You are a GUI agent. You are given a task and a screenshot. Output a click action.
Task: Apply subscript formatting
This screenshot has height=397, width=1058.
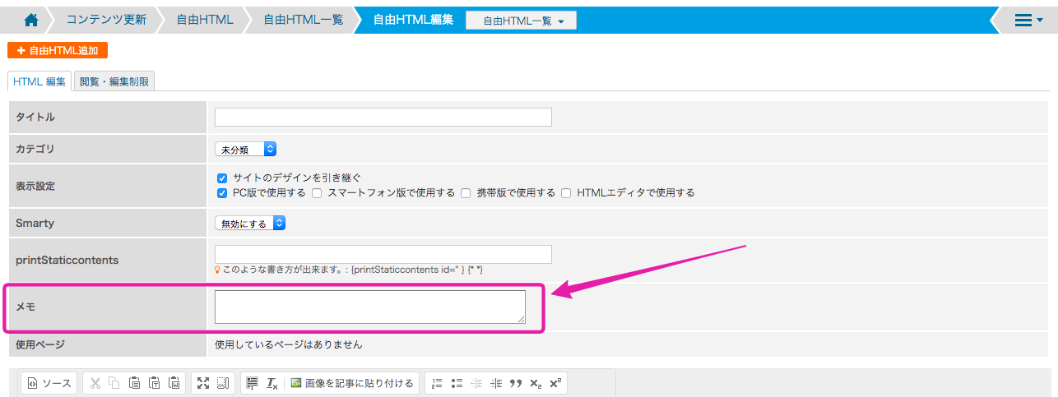click(x=536, y=383)
